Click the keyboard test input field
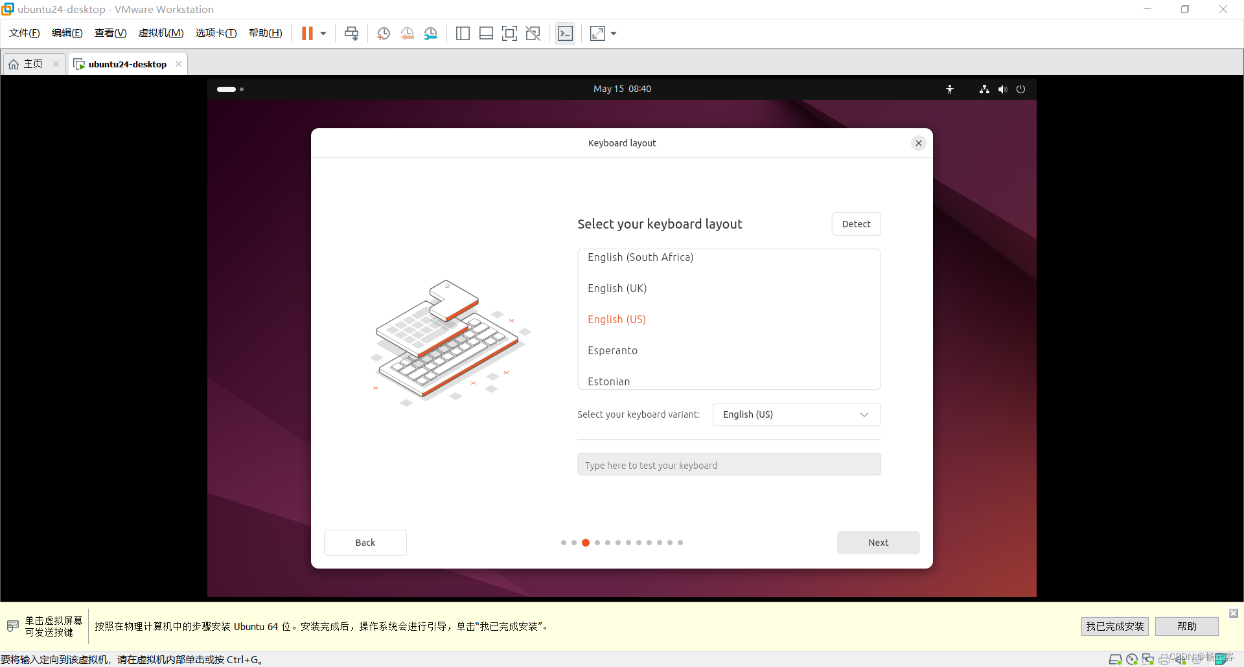 pos(728,464)
